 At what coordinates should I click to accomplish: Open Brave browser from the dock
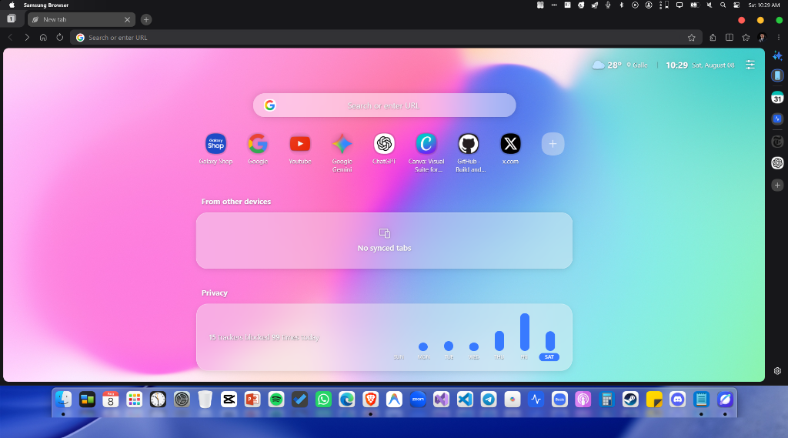click(x=370, y=400)
